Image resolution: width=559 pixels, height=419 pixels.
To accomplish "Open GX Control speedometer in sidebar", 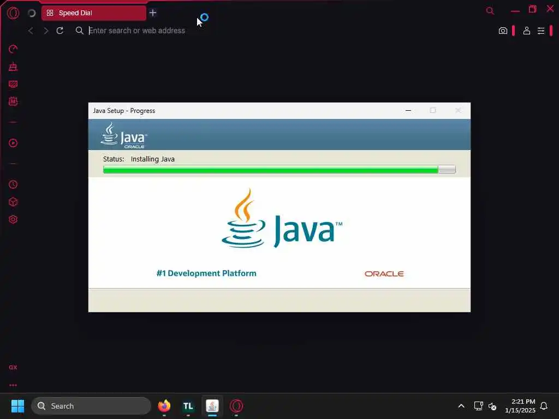I will tap(13, 49).
